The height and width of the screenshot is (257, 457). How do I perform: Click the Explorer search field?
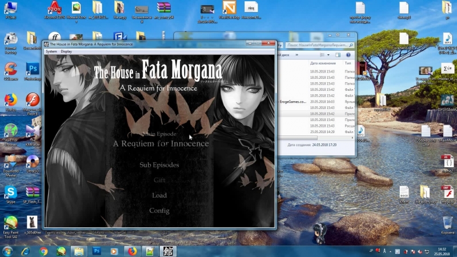pos(319,45)
